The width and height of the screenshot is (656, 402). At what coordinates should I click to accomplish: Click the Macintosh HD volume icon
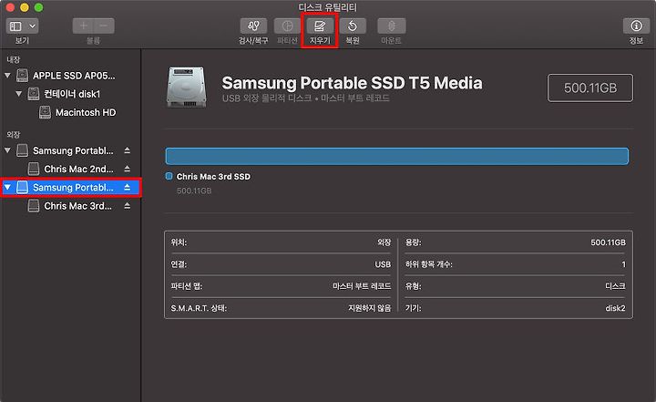click(45, 112)
